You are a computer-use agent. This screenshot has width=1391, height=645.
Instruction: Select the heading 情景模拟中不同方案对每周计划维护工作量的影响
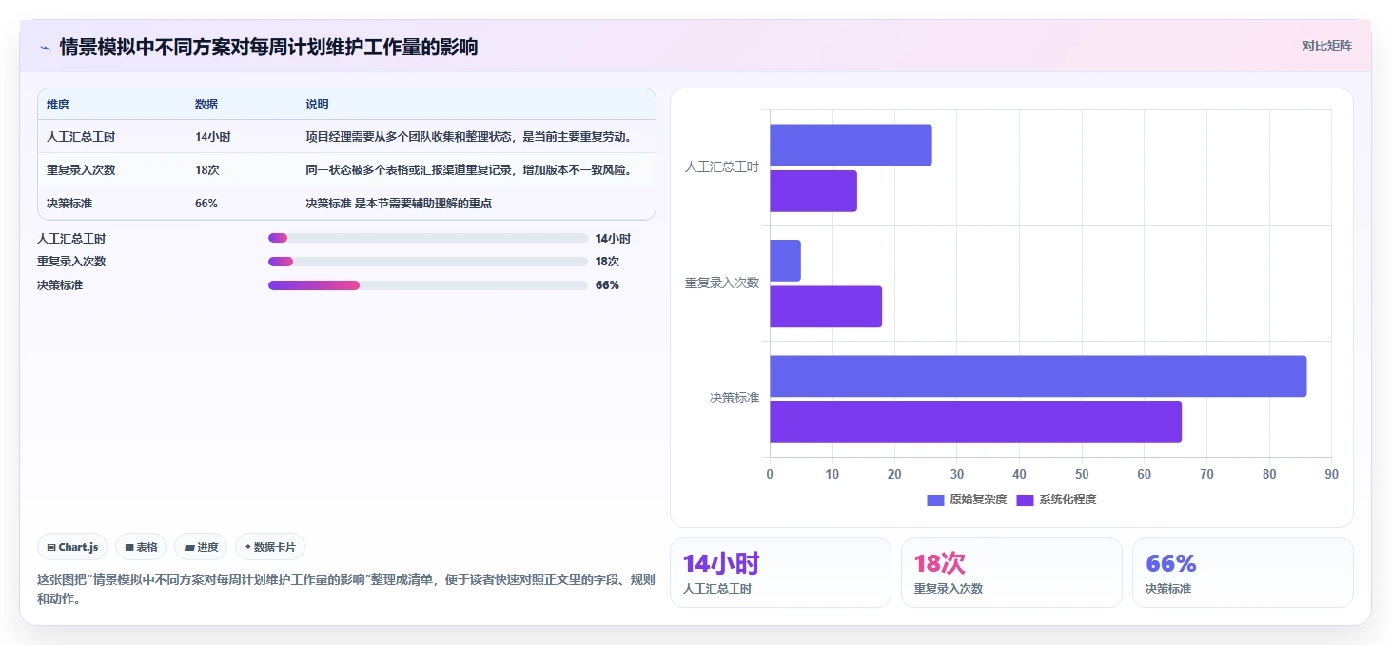point(268,47)
